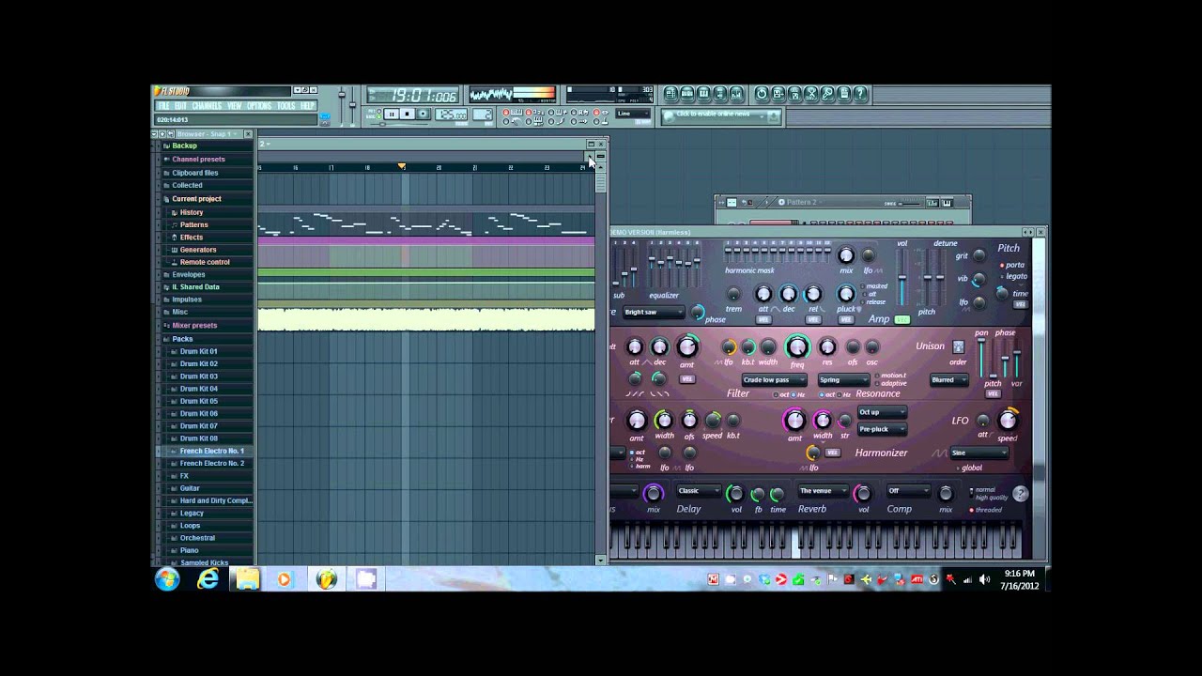This screenshot has height=676, width=1202.
Task: Toggle the Browser view icon in toolbar
Action: click(x=720, y=94)
